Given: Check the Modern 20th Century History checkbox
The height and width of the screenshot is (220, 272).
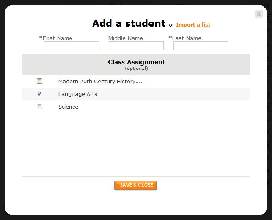Looking at the screenshot, I should (x=40, y=81).
